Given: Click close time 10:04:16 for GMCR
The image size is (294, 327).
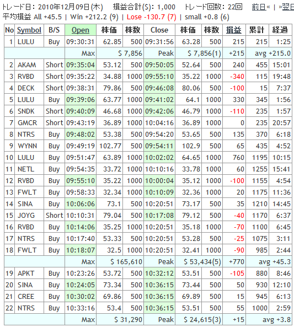Looking at the screenshot, I should [159, 123].
